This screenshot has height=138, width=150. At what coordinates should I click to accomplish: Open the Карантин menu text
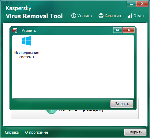tap(113, 16)
